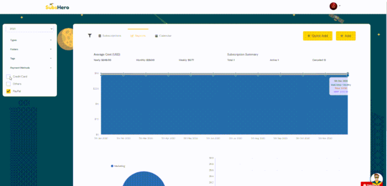Click the 'Yearly: $348.00' value
Viewport: 387px width, 186px height.
[103, 60]
